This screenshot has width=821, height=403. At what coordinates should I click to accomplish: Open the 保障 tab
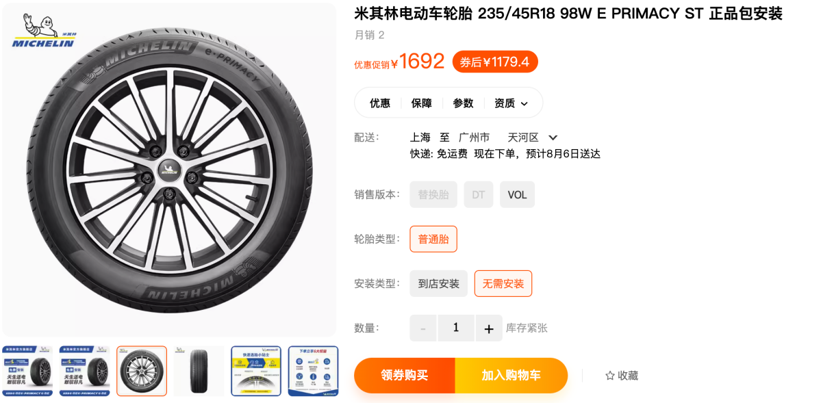422,103
